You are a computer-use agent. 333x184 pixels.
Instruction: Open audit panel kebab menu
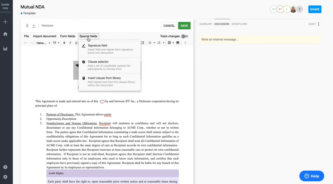[318, 24]
